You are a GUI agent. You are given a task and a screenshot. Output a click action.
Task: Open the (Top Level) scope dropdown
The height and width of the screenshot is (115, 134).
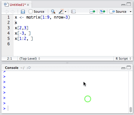pos(30,59)
